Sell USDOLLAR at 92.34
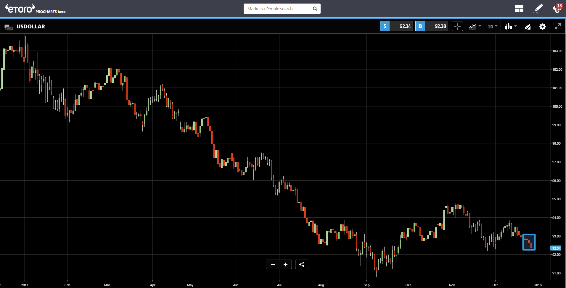 [396, 26]
